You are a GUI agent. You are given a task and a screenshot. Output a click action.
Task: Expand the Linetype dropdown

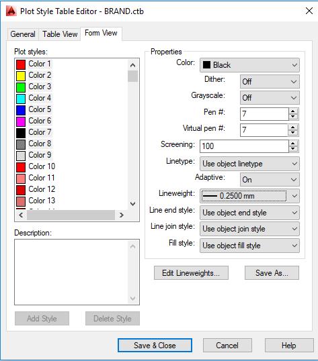tap(249, 164)
